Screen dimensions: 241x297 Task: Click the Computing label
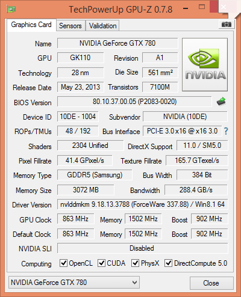(36, 264)
